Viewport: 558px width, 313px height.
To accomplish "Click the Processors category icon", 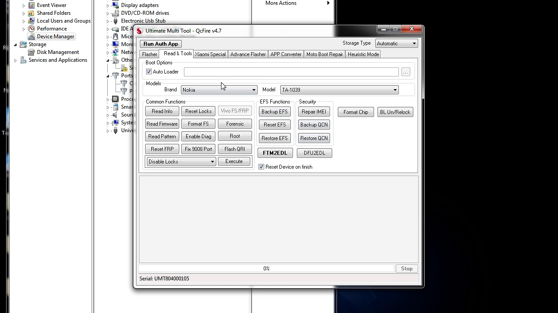I will point(116,99).
